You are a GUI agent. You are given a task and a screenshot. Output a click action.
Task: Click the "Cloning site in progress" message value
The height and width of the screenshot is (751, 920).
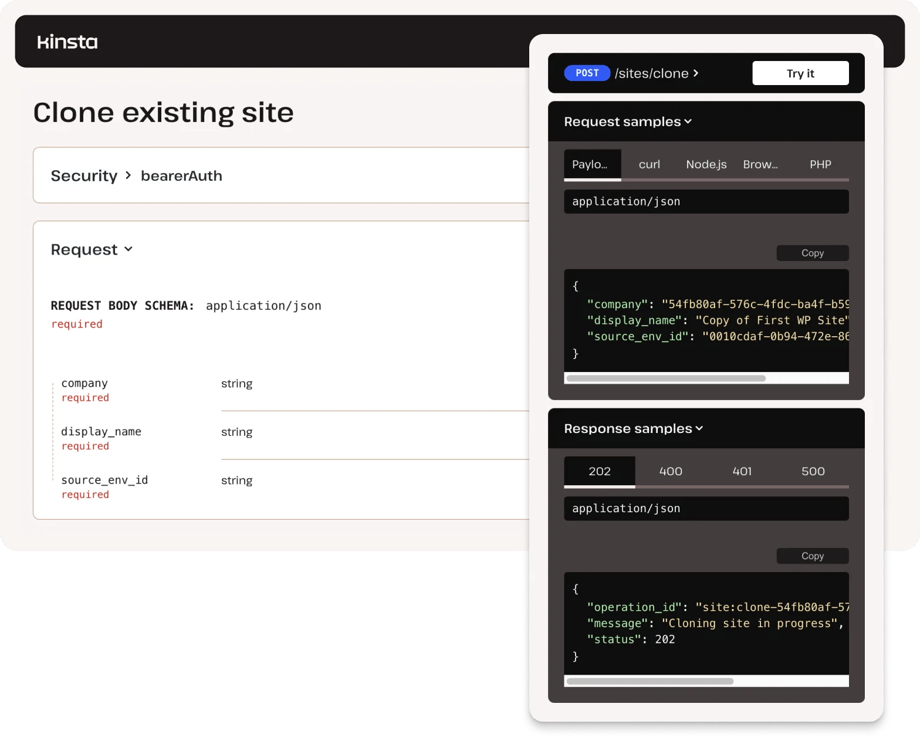pos(750,623)
